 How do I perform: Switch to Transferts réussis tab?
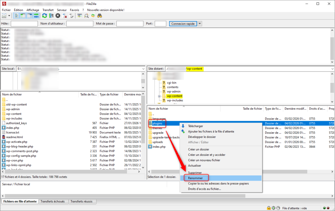click(81, 202)
